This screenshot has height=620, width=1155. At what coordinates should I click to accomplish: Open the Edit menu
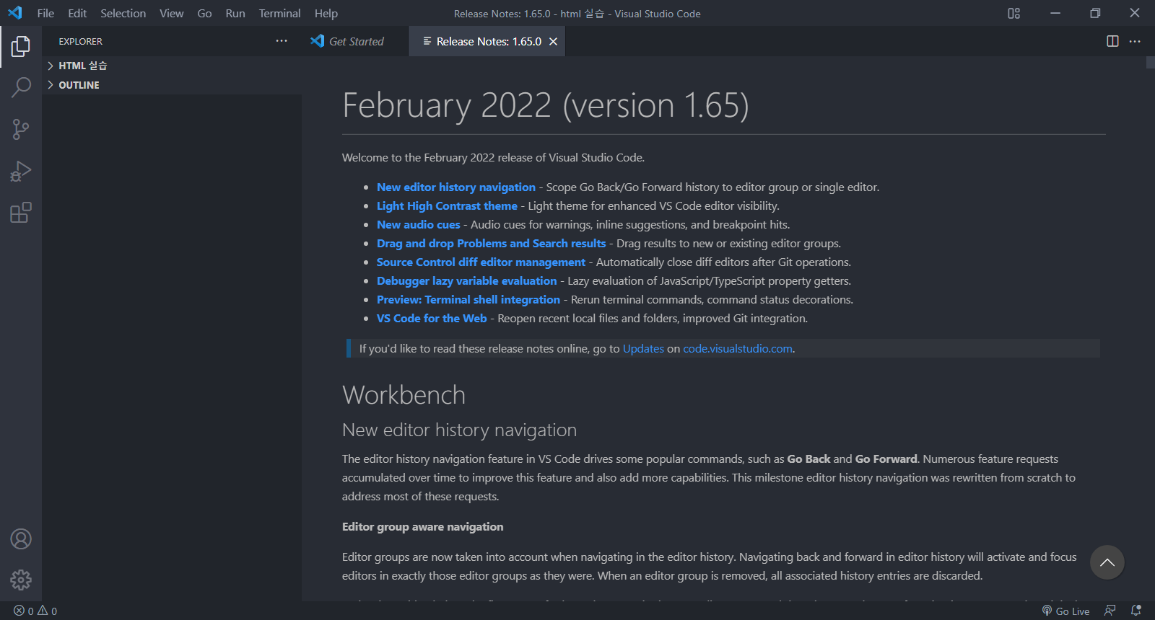77,13
